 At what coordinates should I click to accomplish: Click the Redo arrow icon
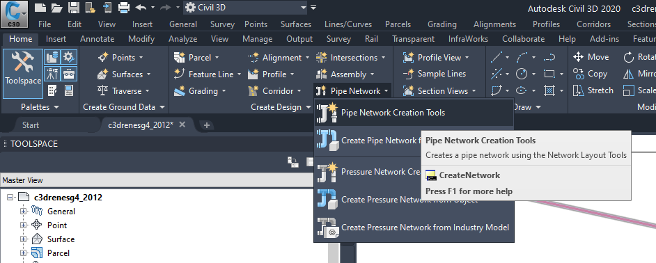tap(166, 7)
